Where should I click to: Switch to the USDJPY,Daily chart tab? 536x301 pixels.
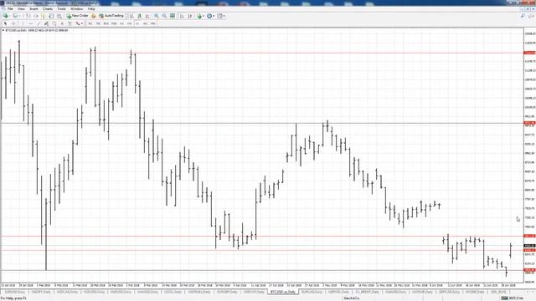tap(41, 292)
